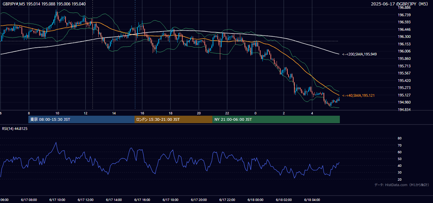Click the 195.127 price axis label
Viewport: 433px width, 203px height.
click(x=404, y=95)
